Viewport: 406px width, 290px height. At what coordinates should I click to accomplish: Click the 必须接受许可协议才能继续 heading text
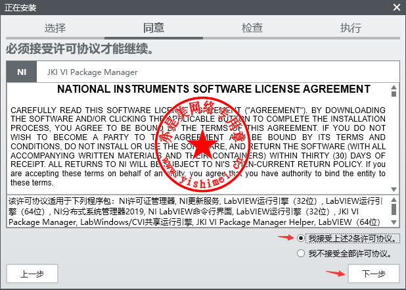coord(79,49)
